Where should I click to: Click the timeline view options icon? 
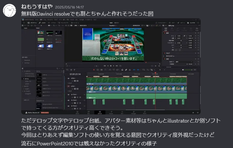[67, 70]
